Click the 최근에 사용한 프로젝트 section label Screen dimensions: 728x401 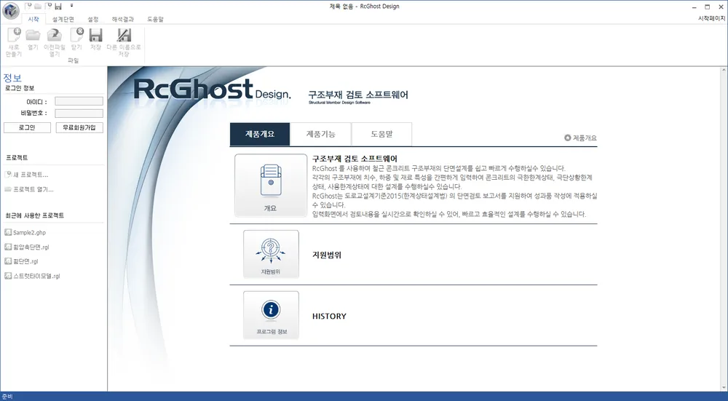35,215
